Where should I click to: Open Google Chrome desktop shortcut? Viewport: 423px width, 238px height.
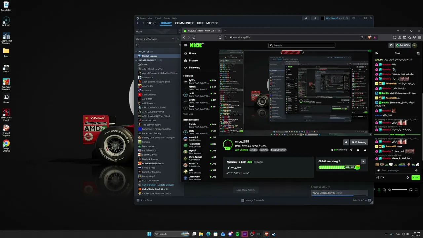[6, 146]
